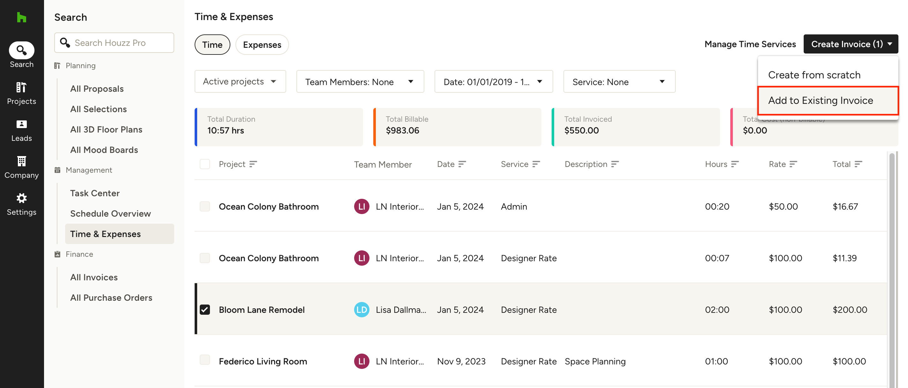
Task: Toggle the select-all header checkbox
Action: pyautogui.click(x=205, y=164)
